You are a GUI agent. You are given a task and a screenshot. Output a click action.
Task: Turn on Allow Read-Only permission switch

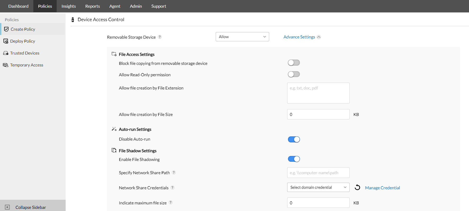(x=294, y=74)
